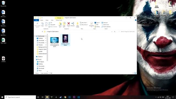Click Invert selection in ribbon

(106, 27)
